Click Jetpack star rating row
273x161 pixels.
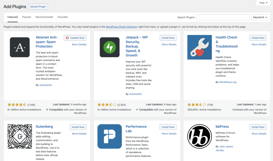pos(107,105)
